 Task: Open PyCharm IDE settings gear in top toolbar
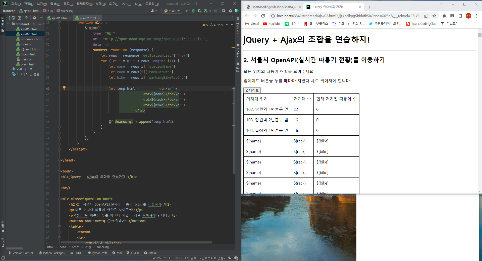[x=230, y=11]
